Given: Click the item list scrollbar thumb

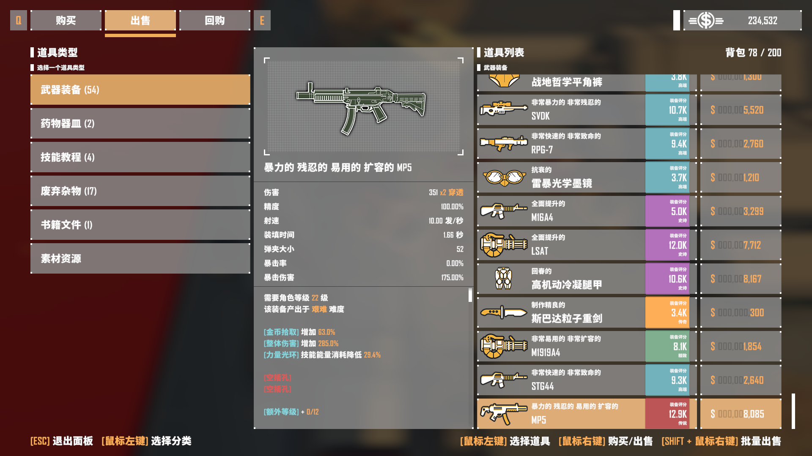Looking at the screenshot, I should click(793, 411).
